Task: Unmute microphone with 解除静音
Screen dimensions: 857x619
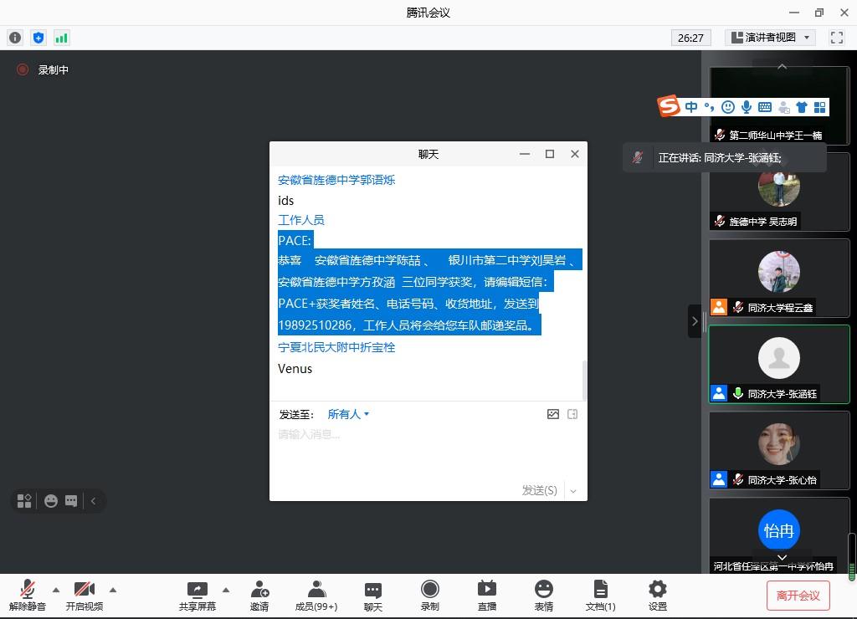Action: coord(28,596)
